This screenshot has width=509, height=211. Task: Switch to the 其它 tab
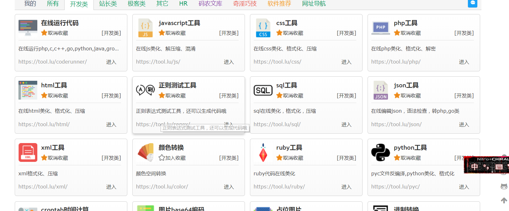click(x=162, y=3)
